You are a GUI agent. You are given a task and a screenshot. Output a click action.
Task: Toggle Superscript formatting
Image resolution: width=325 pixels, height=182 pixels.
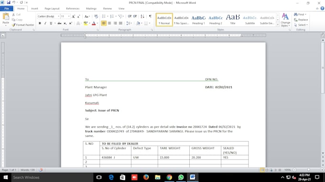(70, 23)
